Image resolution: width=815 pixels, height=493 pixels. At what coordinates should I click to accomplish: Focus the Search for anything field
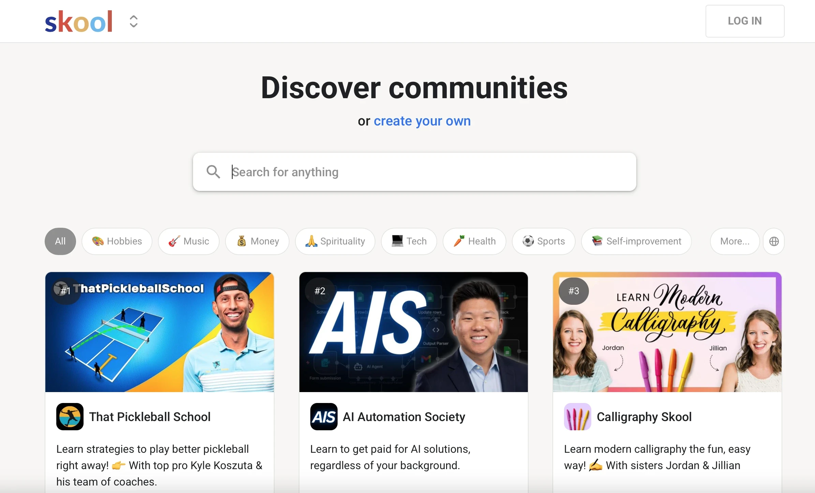414,172
